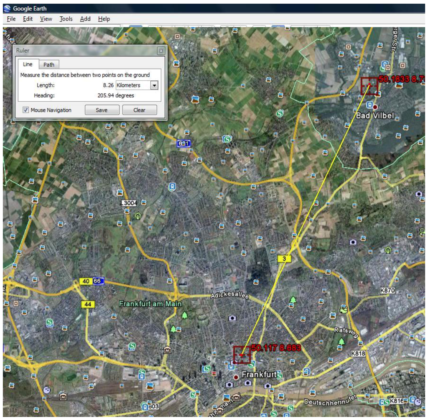428x419 pixels.
Task: Click the yellow route 3 road shield
Action: coord(284,259)
